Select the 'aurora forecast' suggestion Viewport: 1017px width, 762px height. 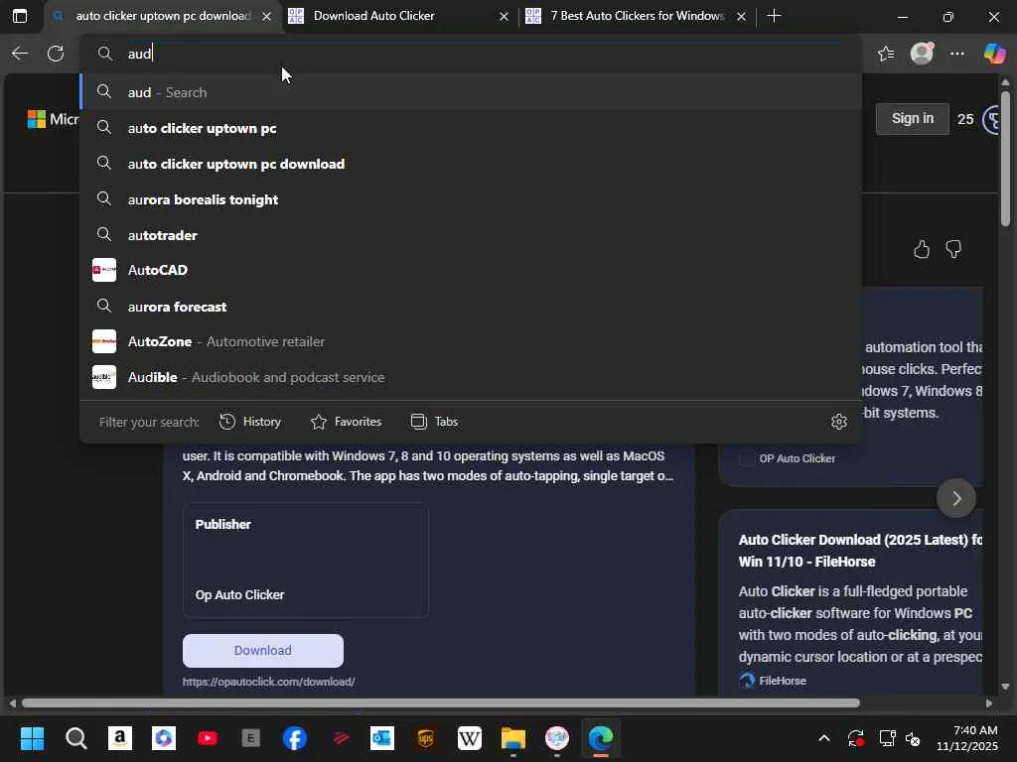[471, 306]
